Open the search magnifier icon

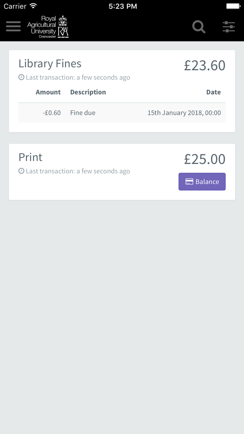point(199,27)
